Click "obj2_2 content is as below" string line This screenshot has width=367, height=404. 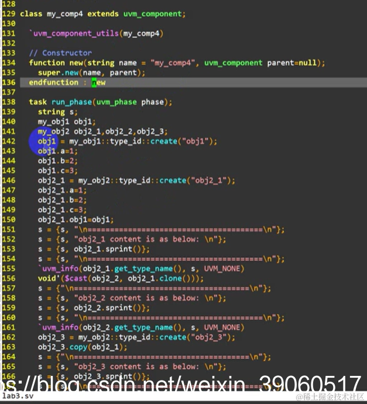pyautogui.click(x=132, y=298)
